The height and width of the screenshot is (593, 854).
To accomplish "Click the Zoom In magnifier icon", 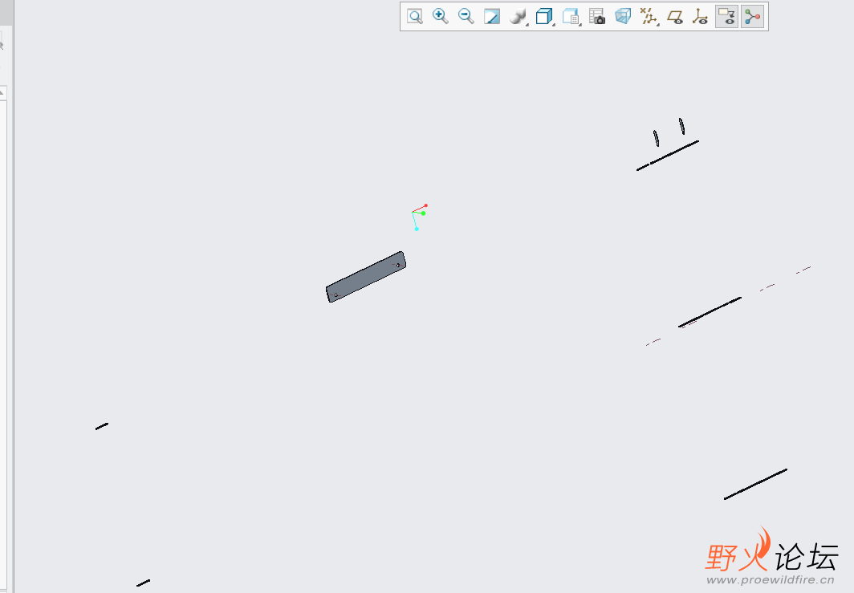I will click(x=440, y=16).
